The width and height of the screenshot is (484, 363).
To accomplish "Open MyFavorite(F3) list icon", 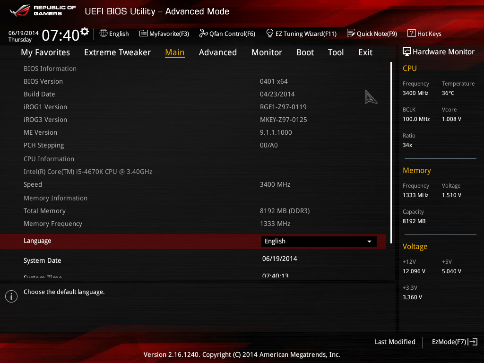I will click(x=144, y=34).
